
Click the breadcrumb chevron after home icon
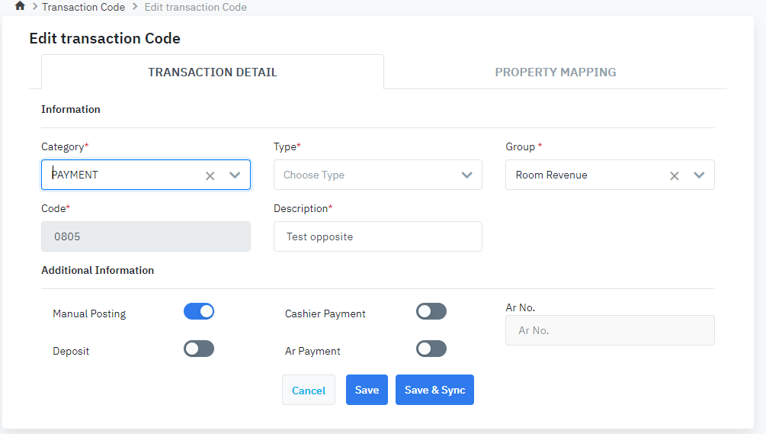[34, 7]
